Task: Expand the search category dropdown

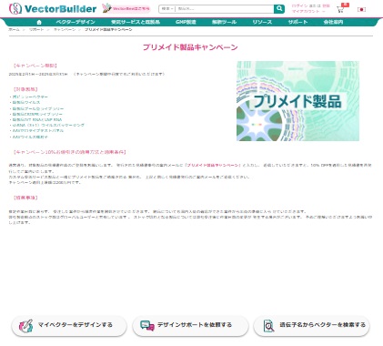Action: point(167,9)
